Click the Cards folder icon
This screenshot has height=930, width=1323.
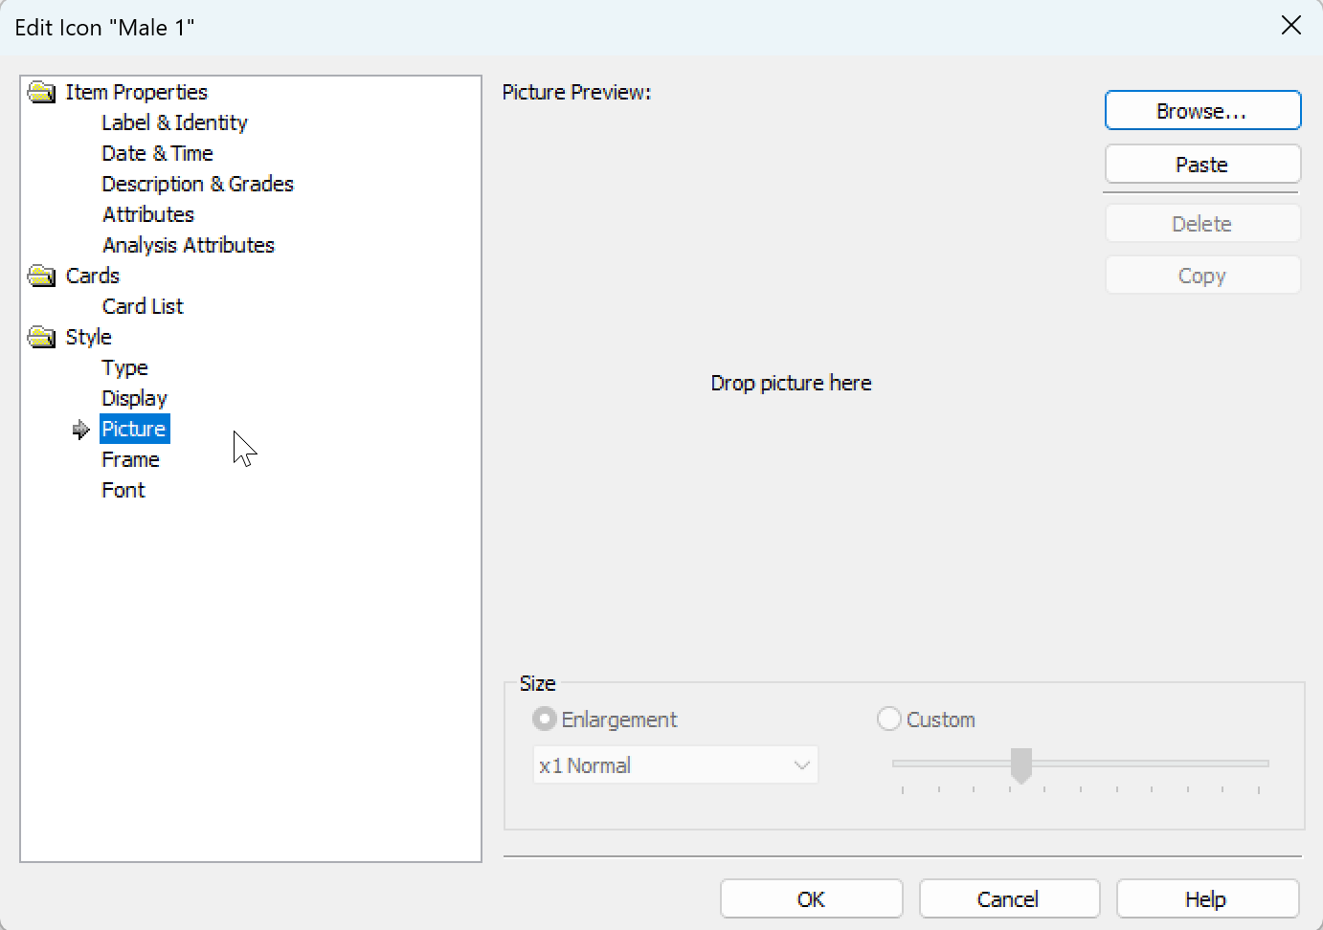point(40,276)
